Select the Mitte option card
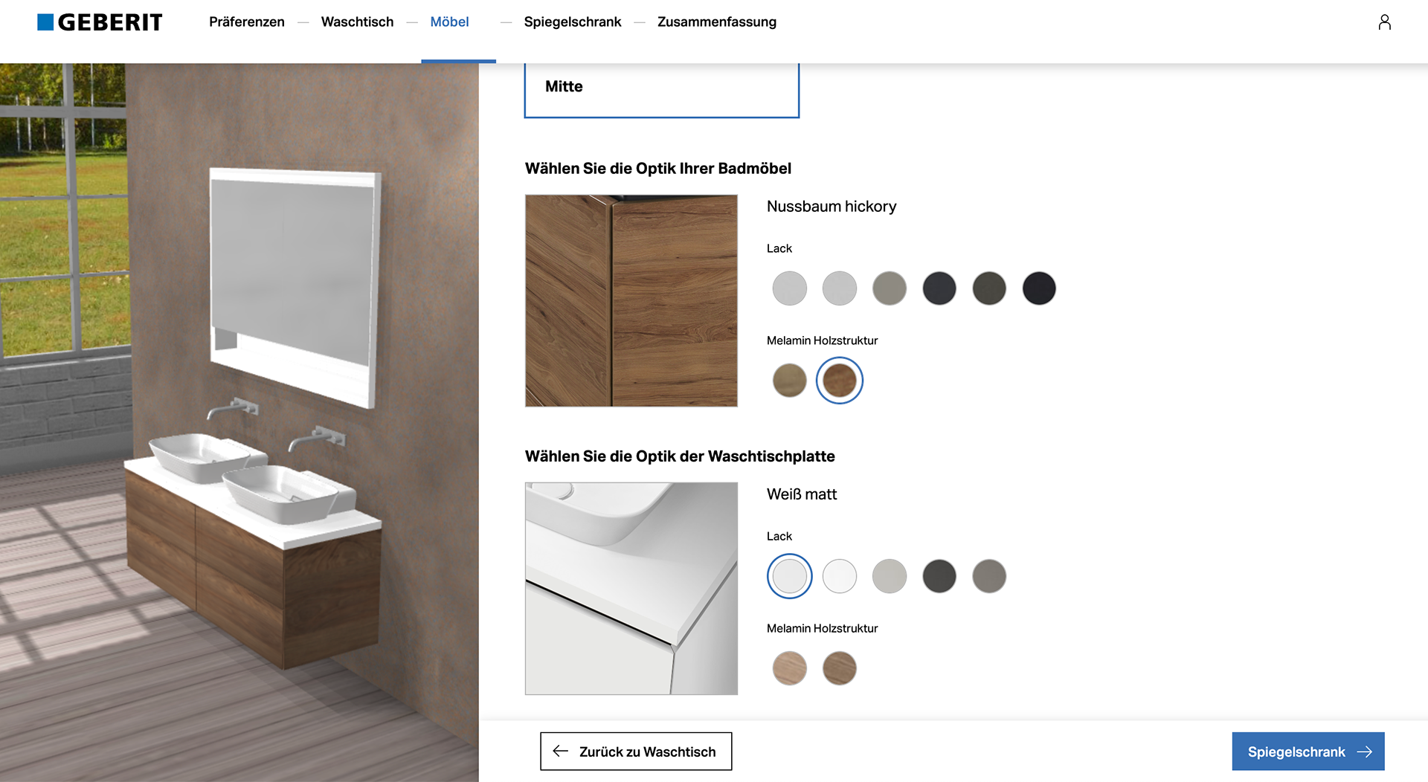 point(662,89)
